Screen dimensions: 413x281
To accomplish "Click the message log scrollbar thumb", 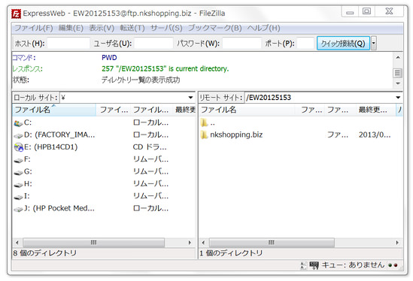I will [x=398, y=73].
